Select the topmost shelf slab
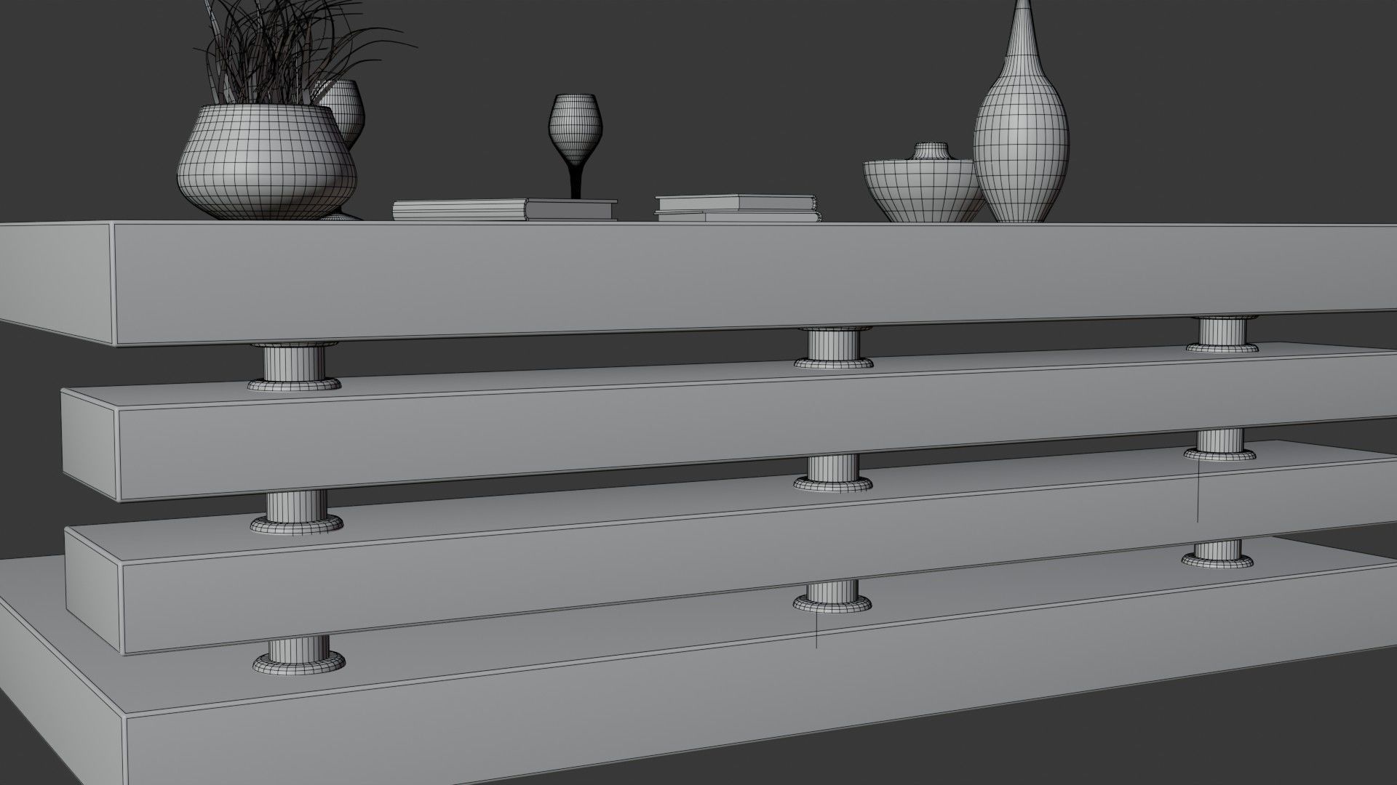Viewport: 1397px width, 785px height. pyautogui.click(x=698, y=283)
